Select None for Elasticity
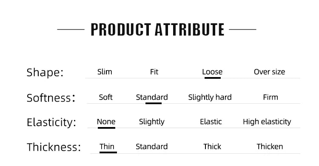The height and width of the screenshot is (166, 319). 106,122
